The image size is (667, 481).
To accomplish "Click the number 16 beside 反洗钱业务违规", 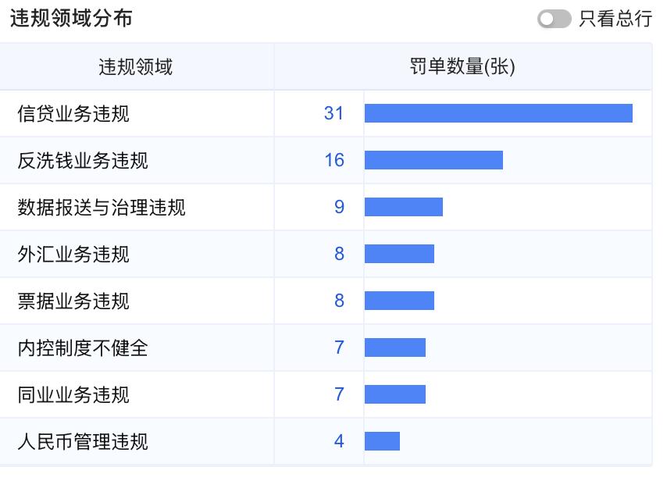I will pyautogui.click(x=339, y=160).
